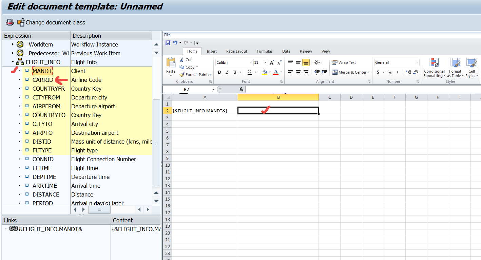Toggle italic formatting on
The image size is (481, 260).
point(227,72)
